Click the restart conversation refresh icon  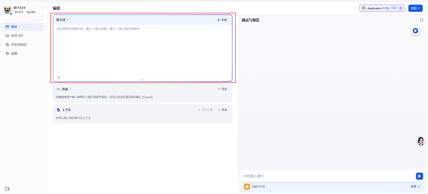(422, 20)
